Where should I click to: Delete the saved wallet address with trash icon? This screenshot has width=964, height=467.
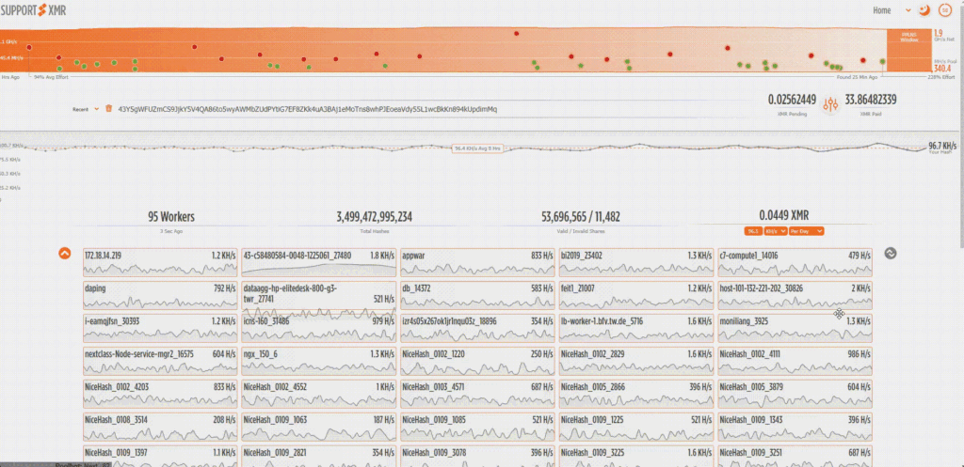tap(108, 109)
